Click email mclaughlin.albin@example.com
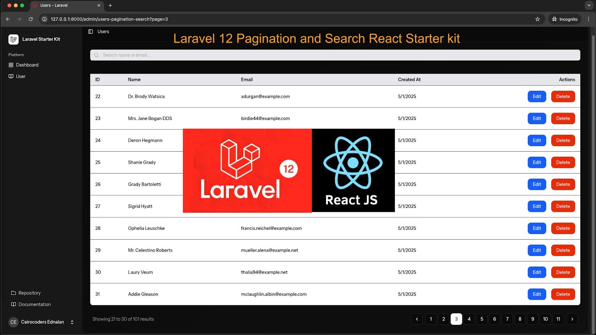The height and width of the screenshot is (335, 596). [x=274, y=294]
